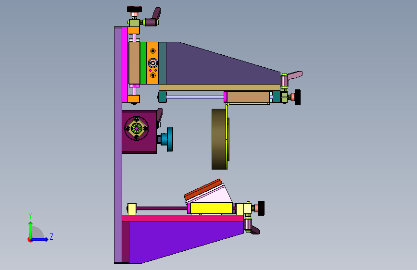Pick the black knob at the top
This screenshot has height=270, width=417.
(134, 10)
